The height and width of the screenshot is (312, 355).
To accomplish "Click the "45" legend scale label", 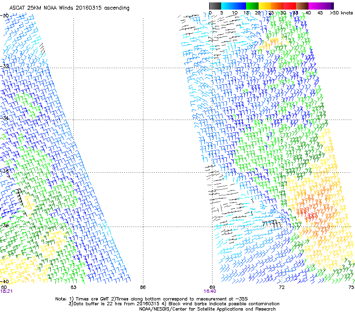I will point(320,13).
